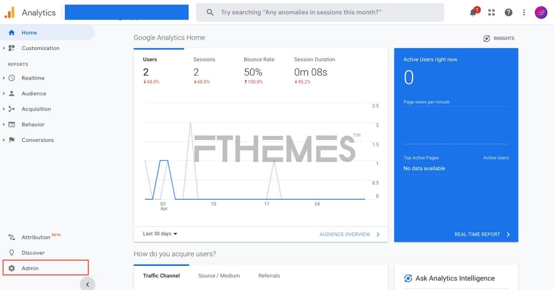This screenshot has height=290, width=554.
Task: Click the arrow beside Audience Overview
Action: pyautogui.click(x=378, y=235)
